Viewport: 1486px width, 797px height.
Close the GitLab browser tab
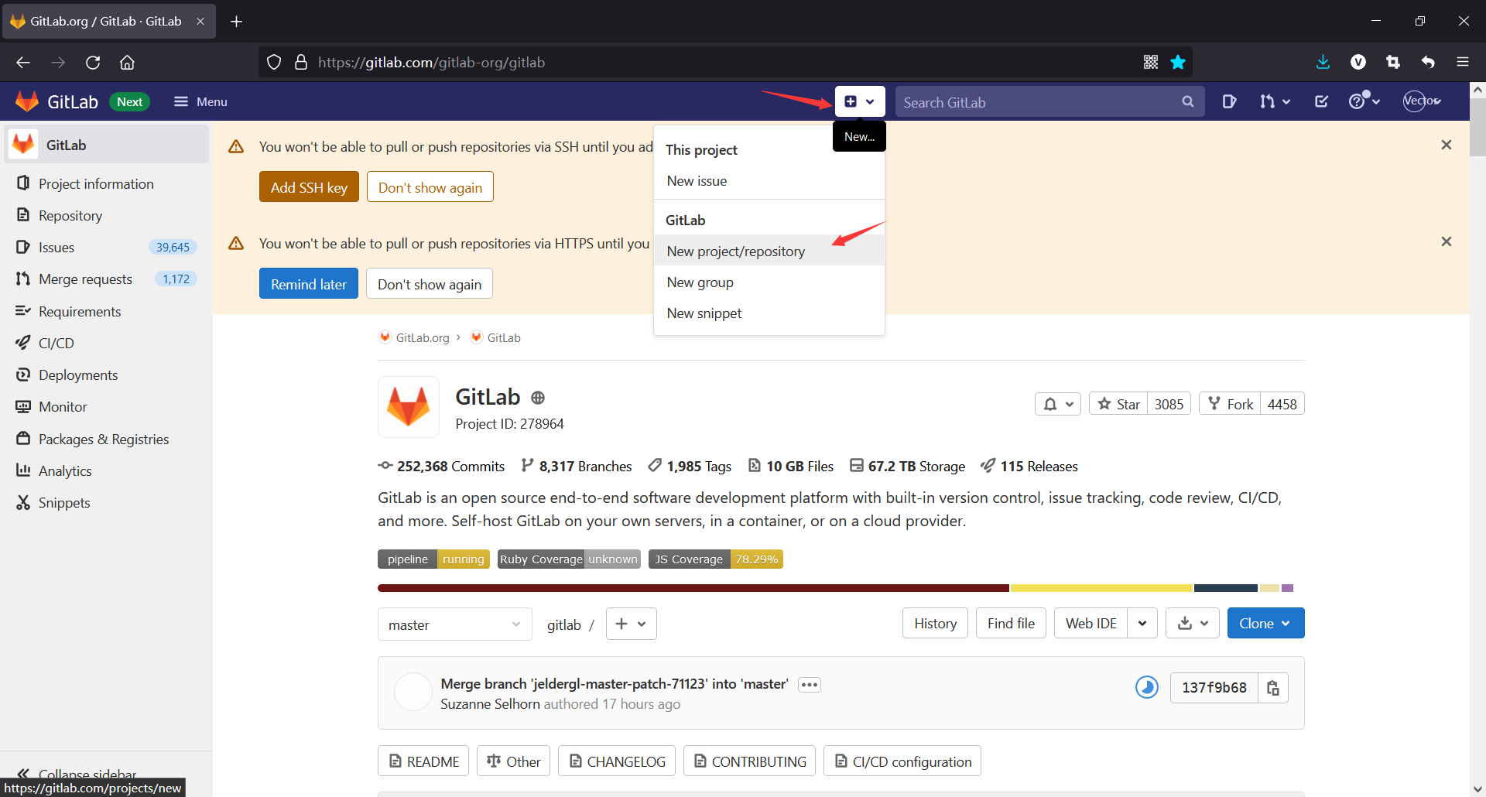200,22
